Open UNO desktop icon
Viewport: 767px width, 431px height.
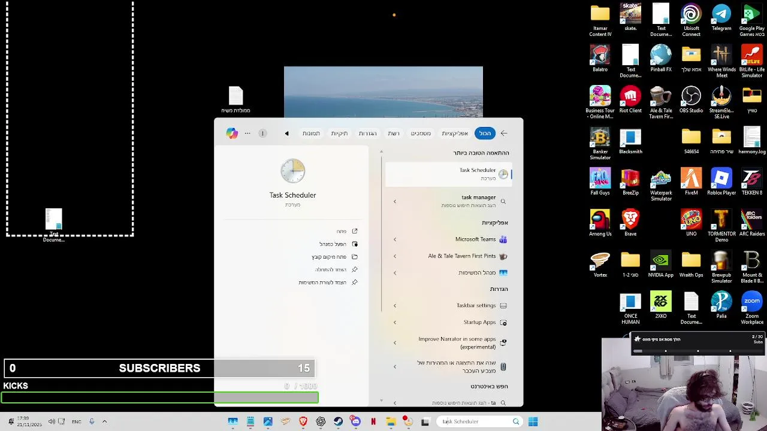click(691, 223)
